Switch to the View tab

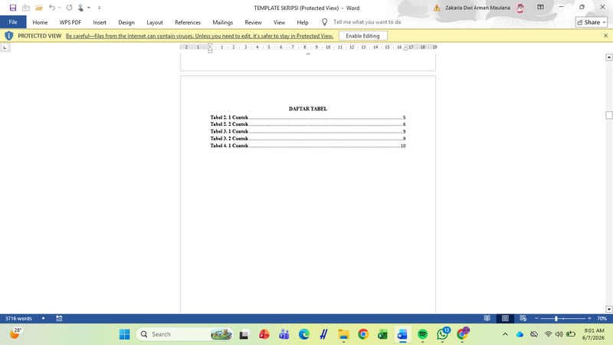[x=279, y=22]
